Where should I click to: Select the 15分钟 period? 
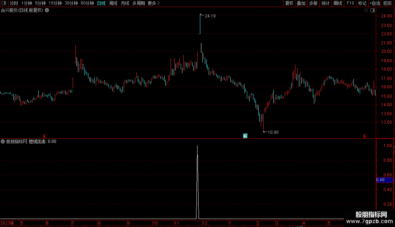55,3
